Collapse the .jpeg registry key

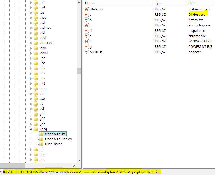31,129
